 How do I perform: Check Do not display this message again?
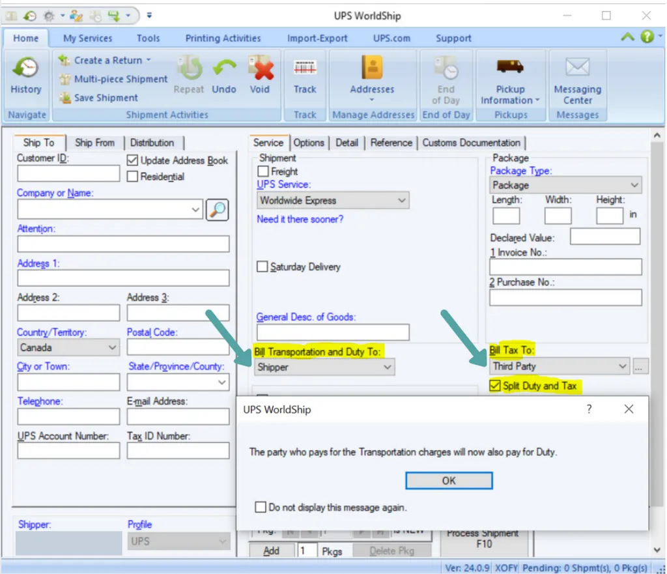tap(261, 506)
